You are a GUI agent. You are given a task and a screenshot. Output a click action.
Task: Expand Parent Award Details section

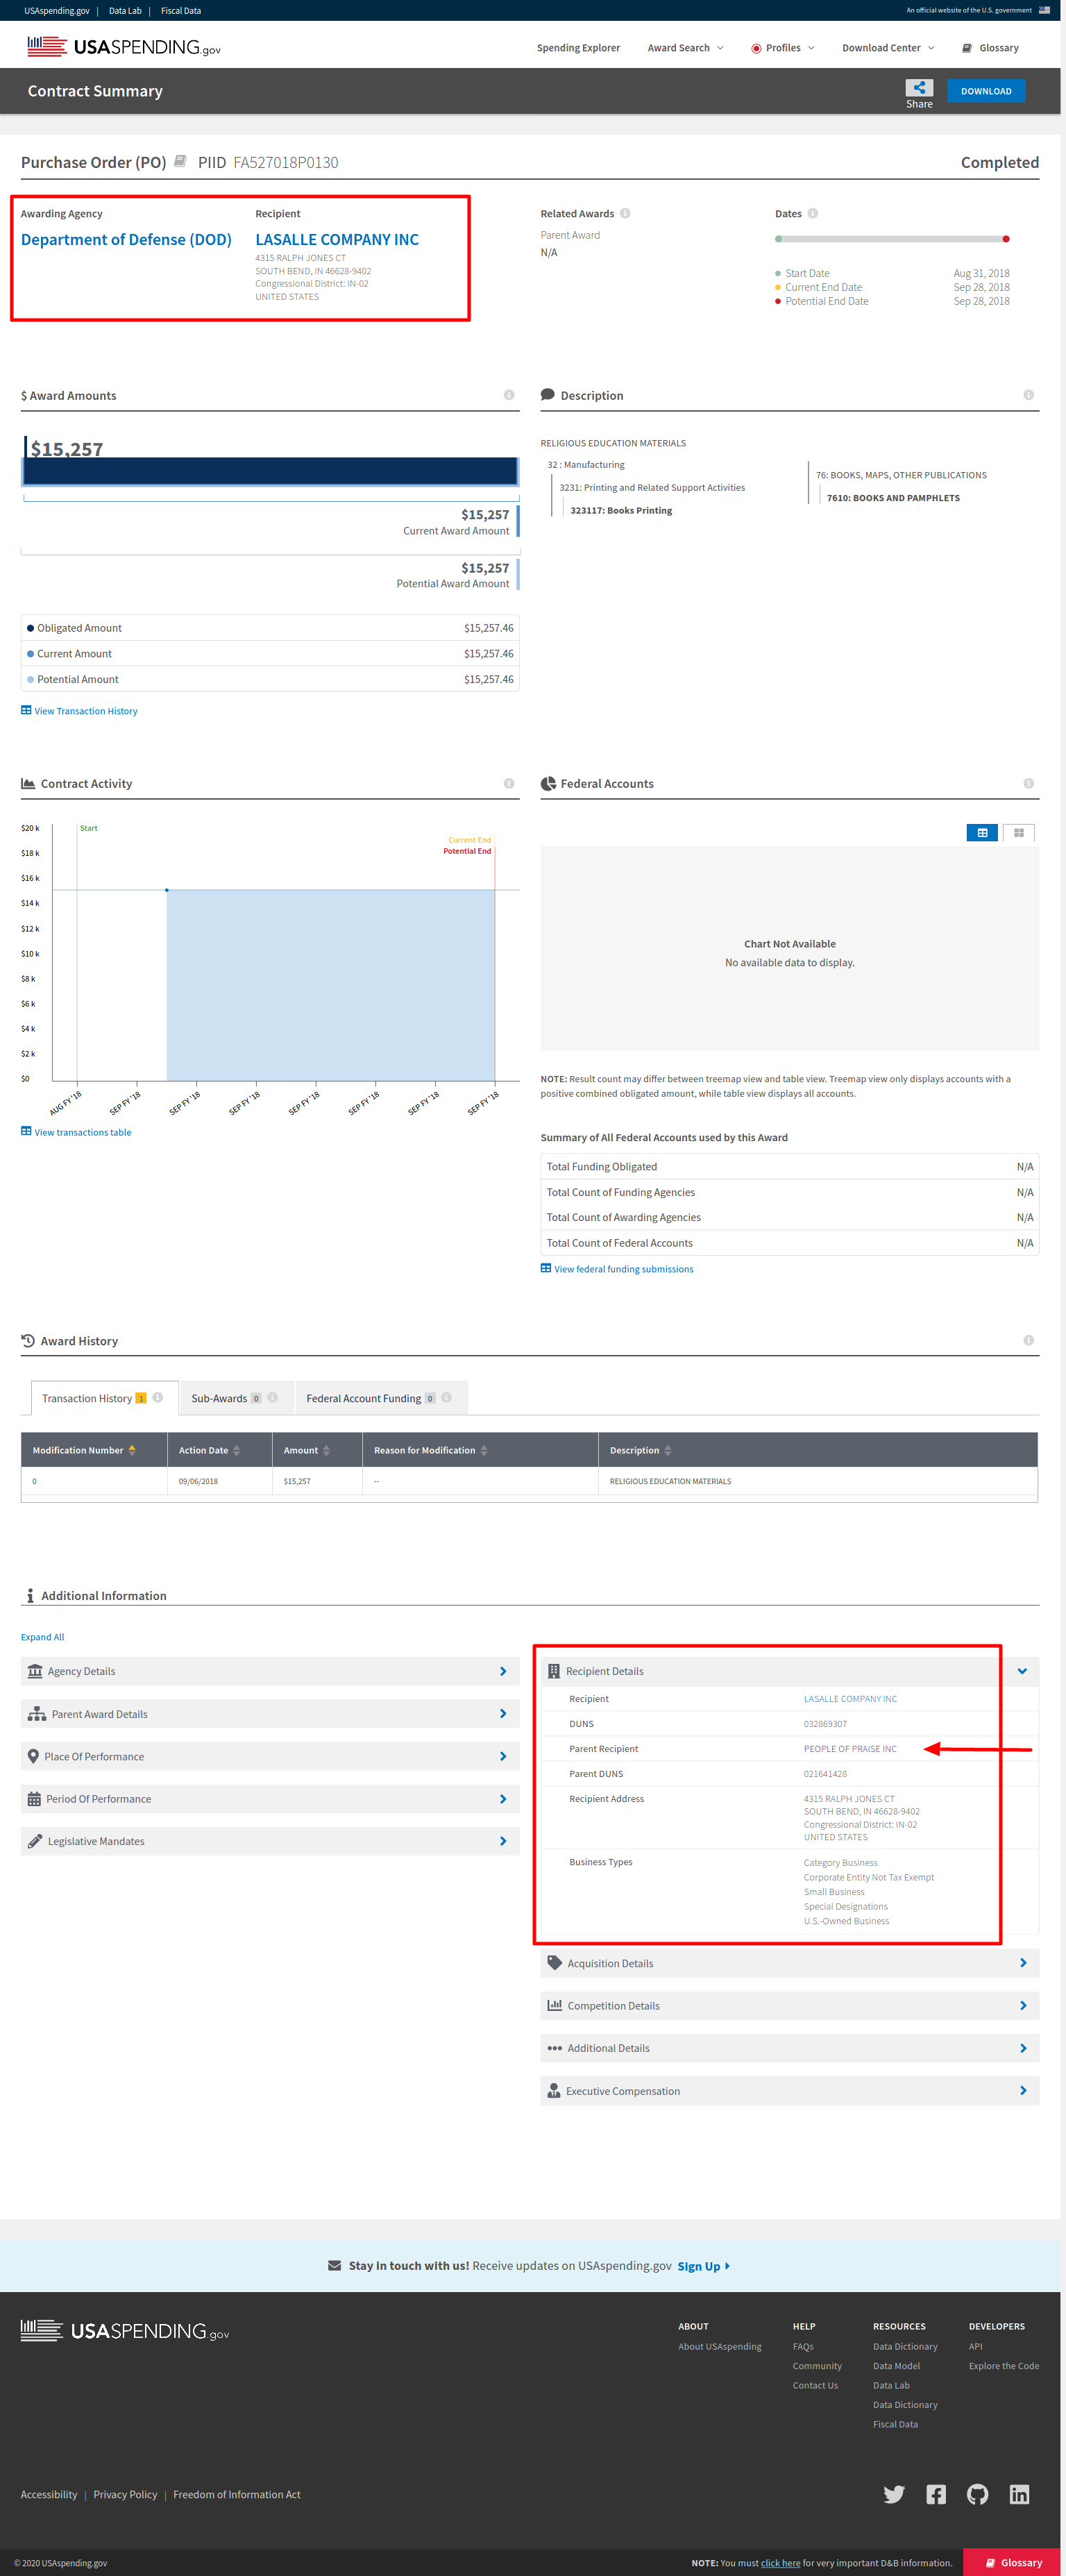(270, 1714)
